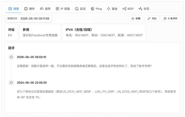View the 状态 status tab
The height and width of the screenshot is (117, 185).
point(144,9)
